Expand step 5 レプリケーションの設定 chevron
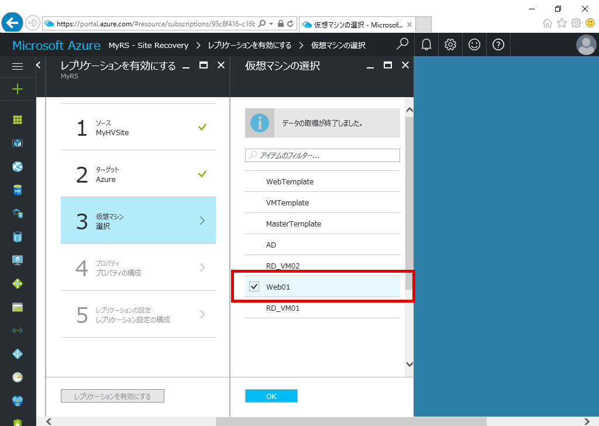The width and height of the screenshot is (599, 426). tap(202, 314)
